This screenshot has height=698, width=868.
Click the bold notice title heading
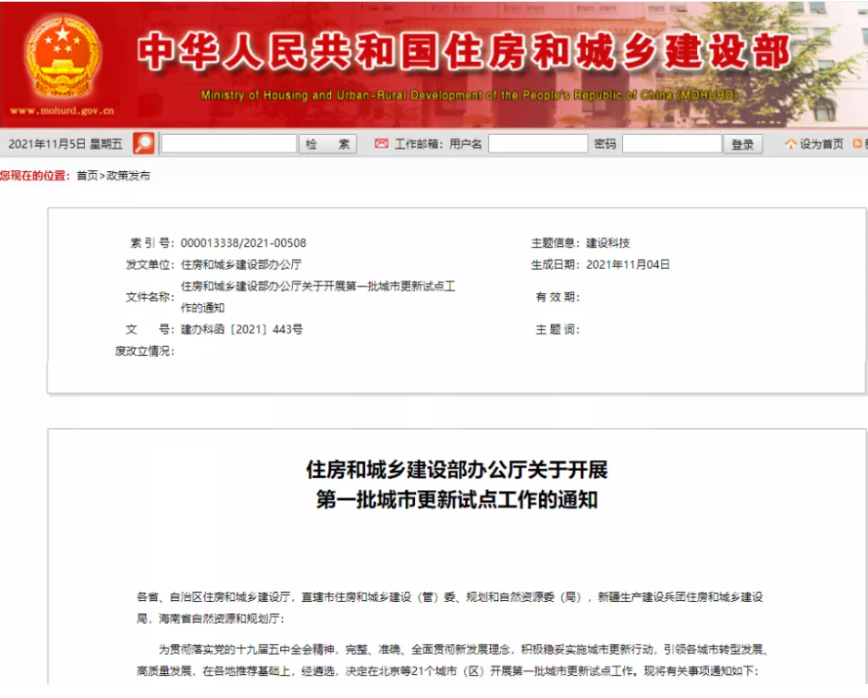click(x=457, y=484)
